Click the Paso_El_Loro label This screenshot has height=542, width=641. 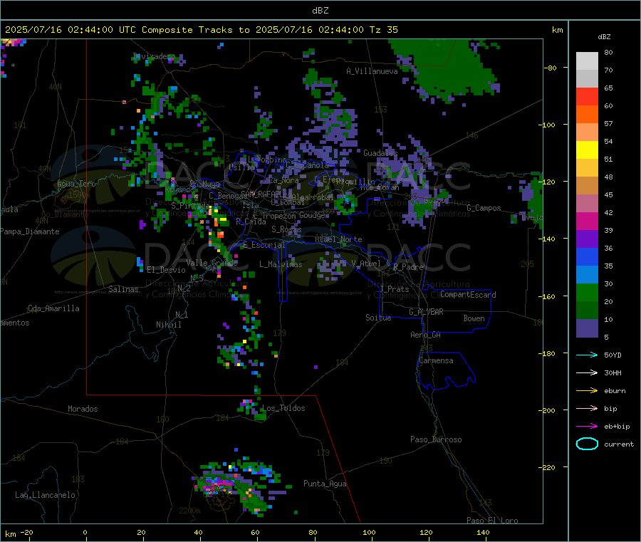tap(492, 521)
